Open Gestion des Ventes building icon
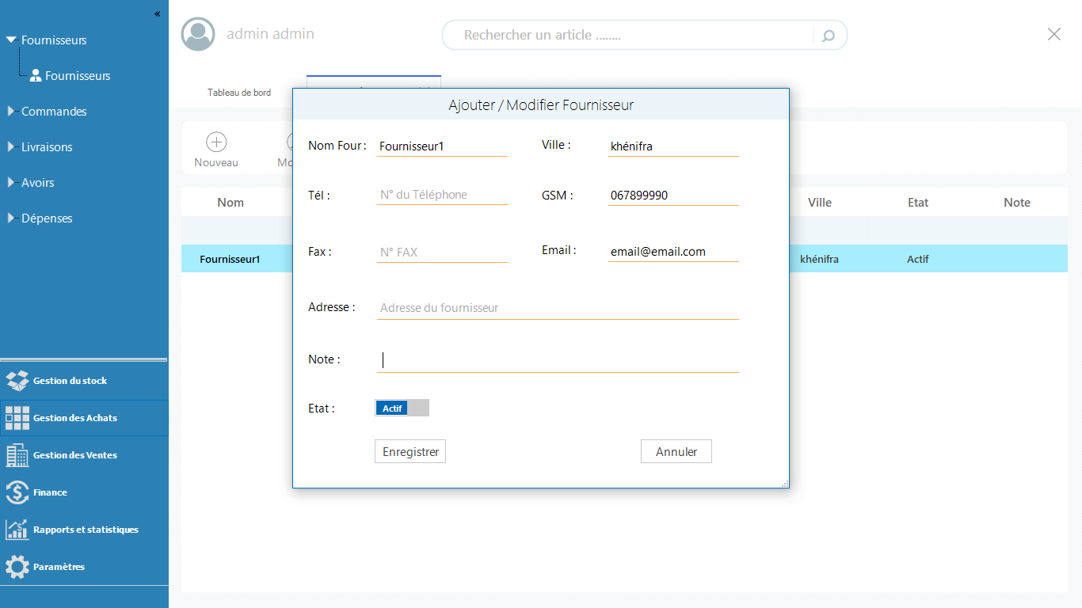This screenshot has width=1082, height=608. 17,455
